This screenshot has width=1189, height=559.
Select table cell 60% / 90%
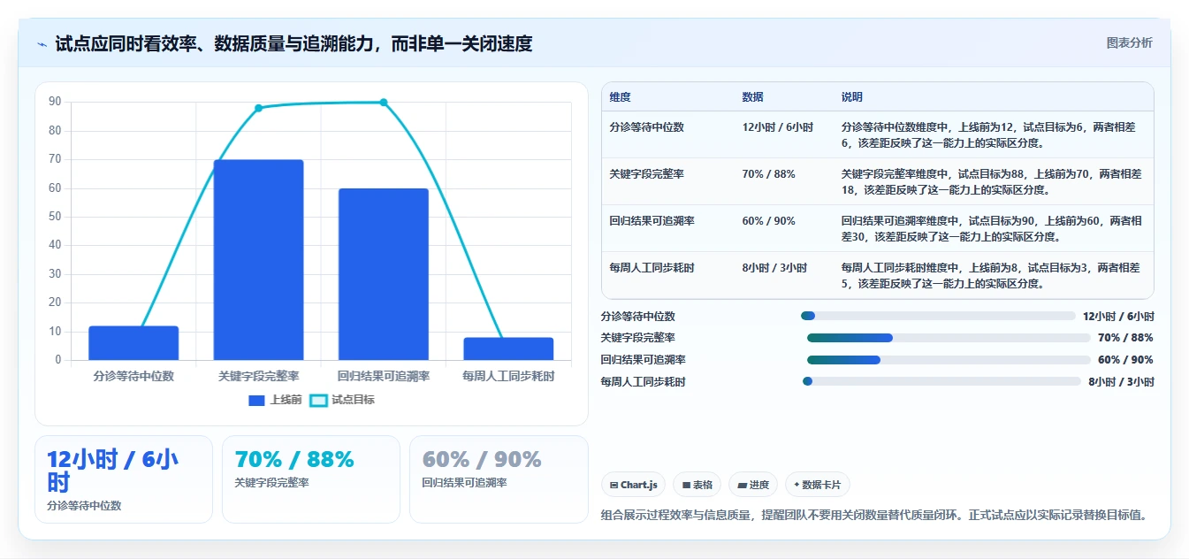(x=768, y=221)
